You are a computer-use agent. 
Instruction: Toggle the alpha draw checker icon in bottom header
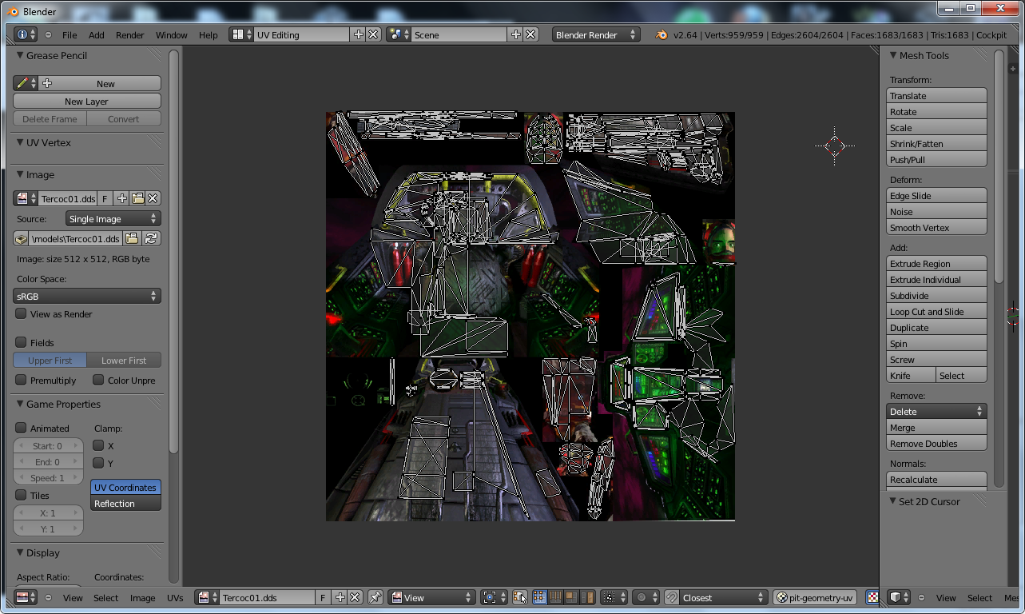pos(872,597)
